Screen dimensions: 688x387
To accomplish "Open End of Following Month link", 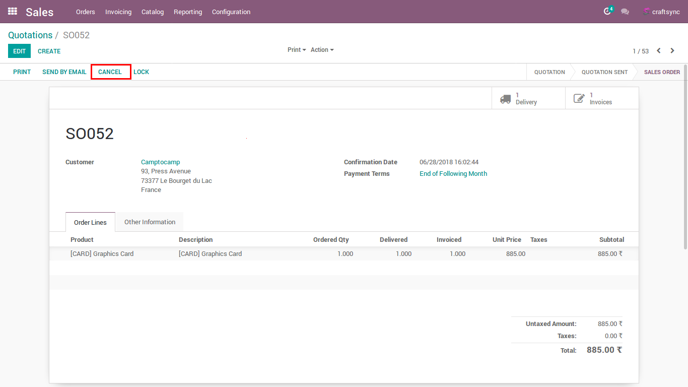I will [453, 174].
